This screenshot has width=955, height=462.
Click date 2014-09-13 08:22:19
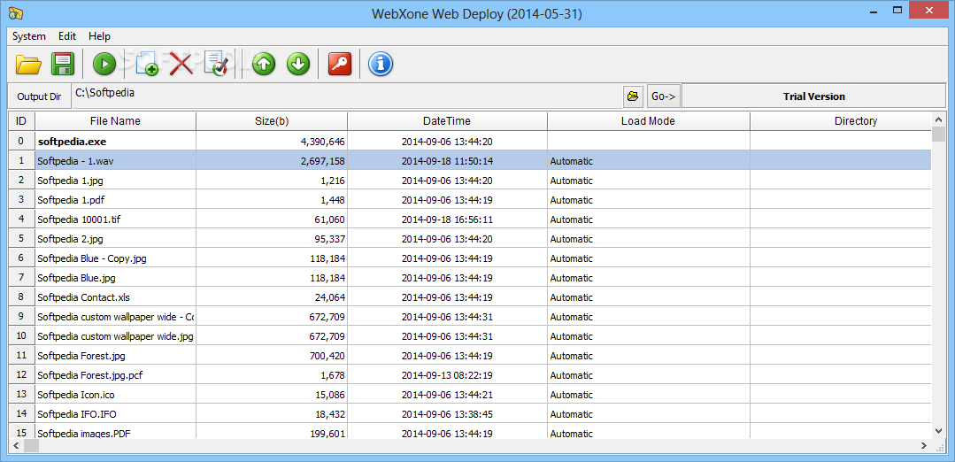coord(447,375)
